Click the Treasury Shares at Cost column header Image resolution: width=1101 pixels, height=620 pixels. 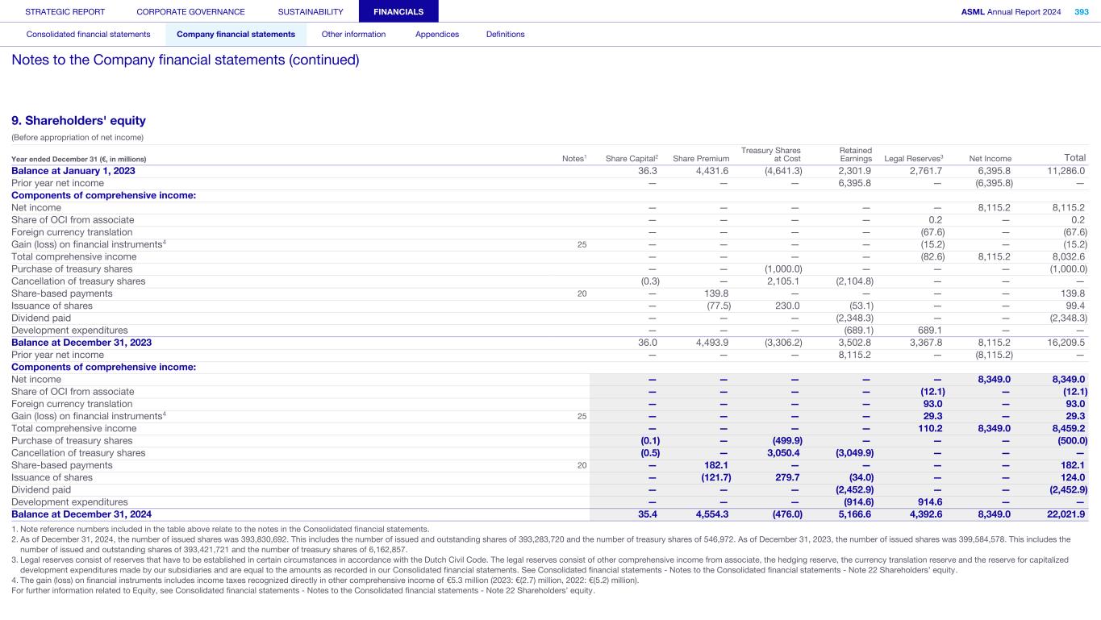pos(770,155)
